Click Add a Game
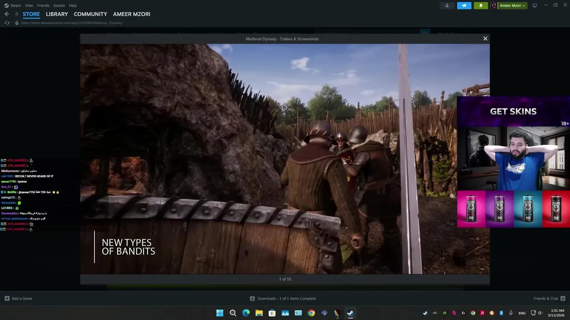570x320 pixels. point(18,299)
